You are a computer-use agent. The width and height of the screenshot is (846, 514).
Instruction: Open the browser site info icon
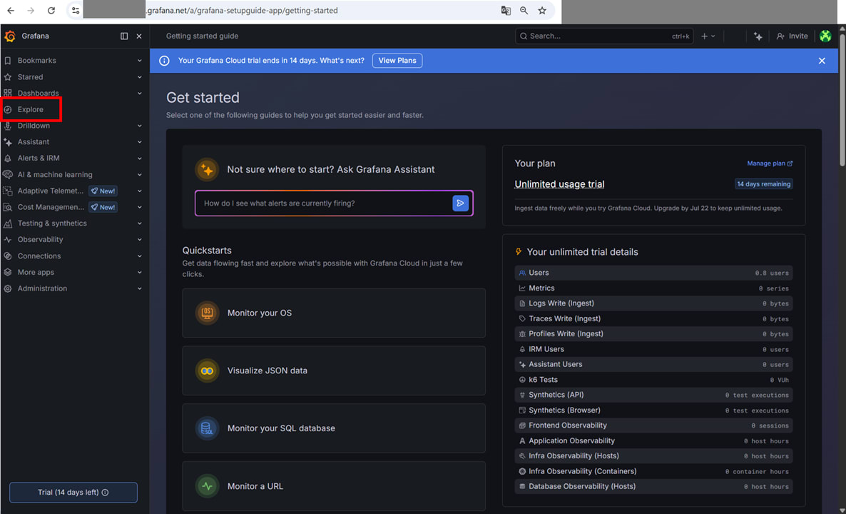point(76,10)
